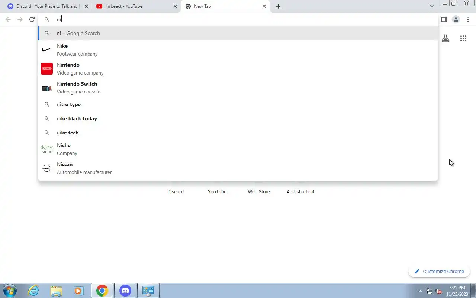Click the Niche logo icon

pyautogui.click(x=47, y=149)
